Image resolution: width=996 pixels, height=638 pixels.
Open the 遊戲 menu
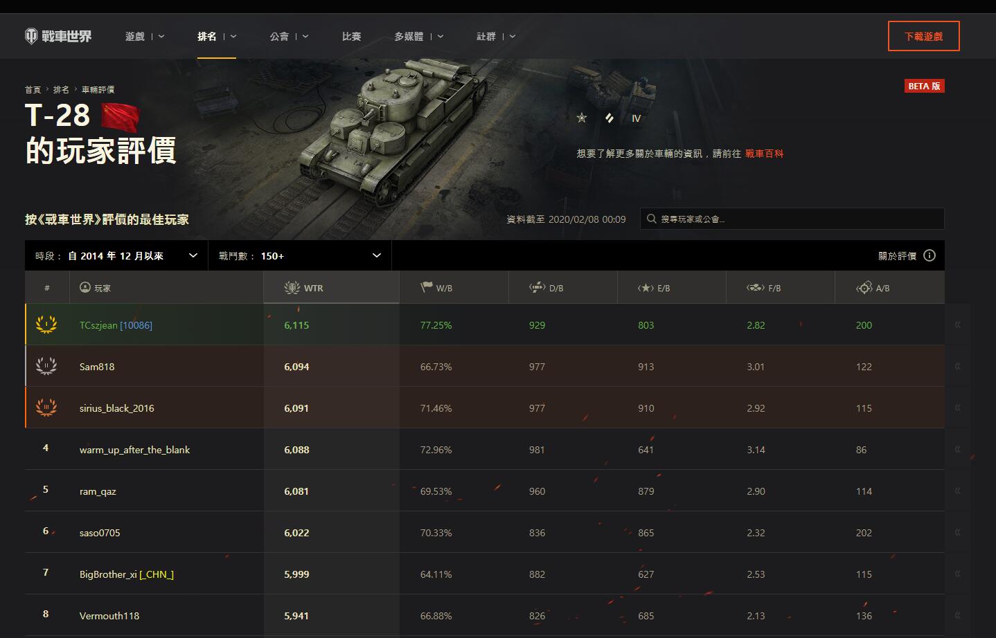pyautogui.click(x=145, y=36)
